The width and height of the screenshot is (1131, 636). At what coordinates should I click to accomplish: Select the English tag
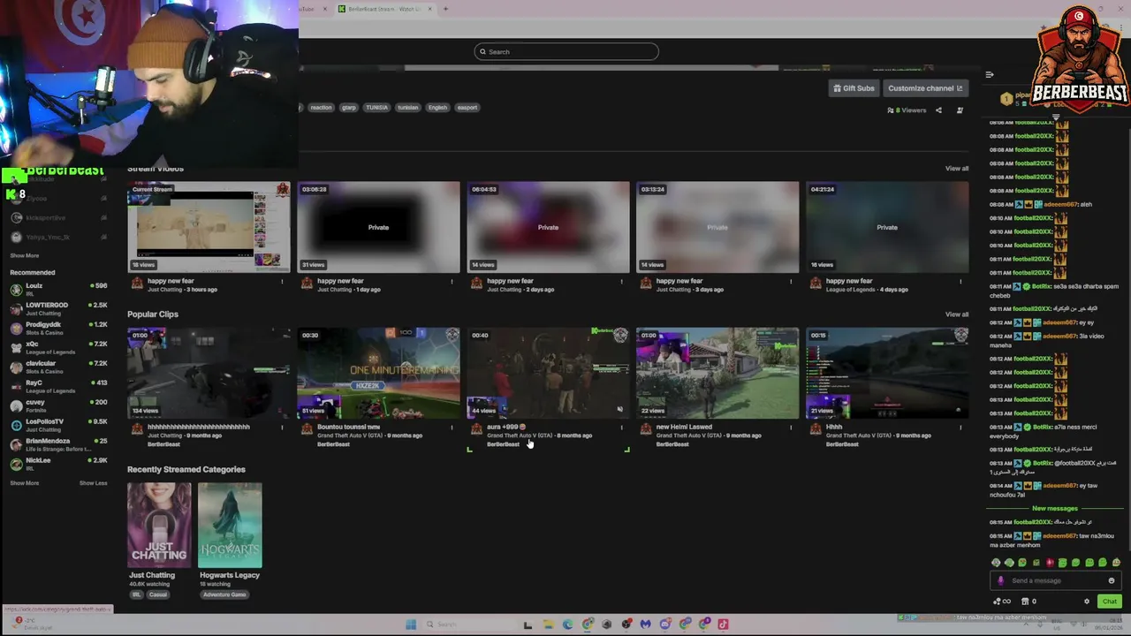click(438, 108)
